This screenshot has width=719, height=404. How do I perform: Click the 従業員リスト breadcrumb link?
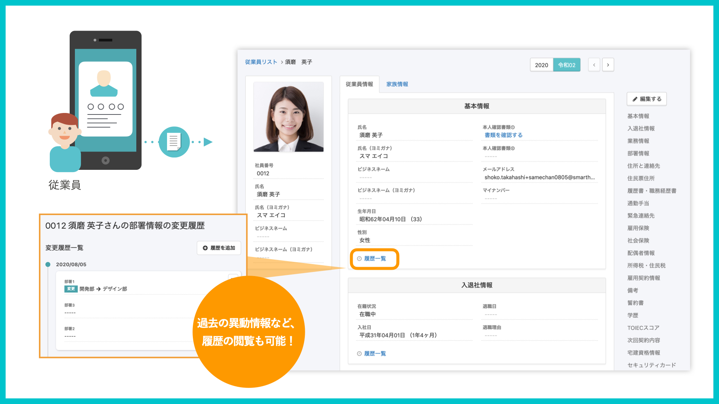coord(261,62)
